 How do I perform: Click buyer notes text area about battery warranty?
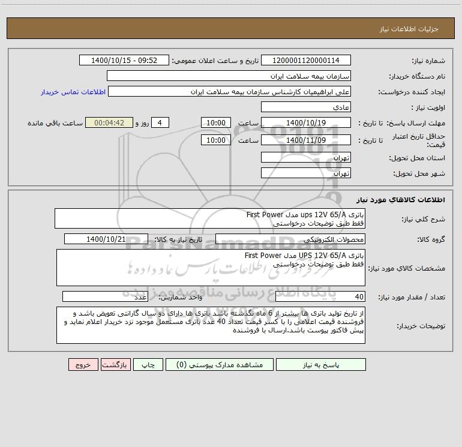[x=211, y=325]
